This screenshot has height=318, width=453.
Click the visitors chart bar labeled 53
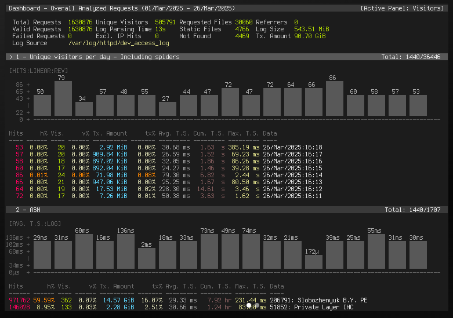pos(418,105)
